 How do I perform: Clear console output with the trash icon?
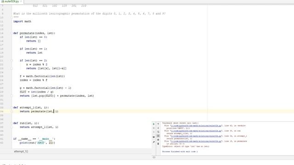click(158, 143)
